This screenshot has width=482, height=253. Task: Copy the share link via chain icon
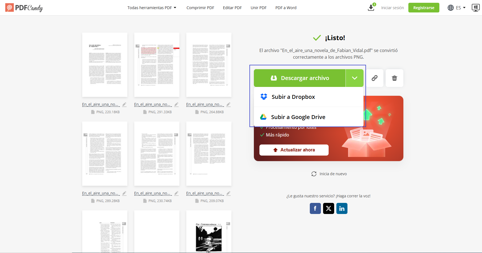[375, 78]
